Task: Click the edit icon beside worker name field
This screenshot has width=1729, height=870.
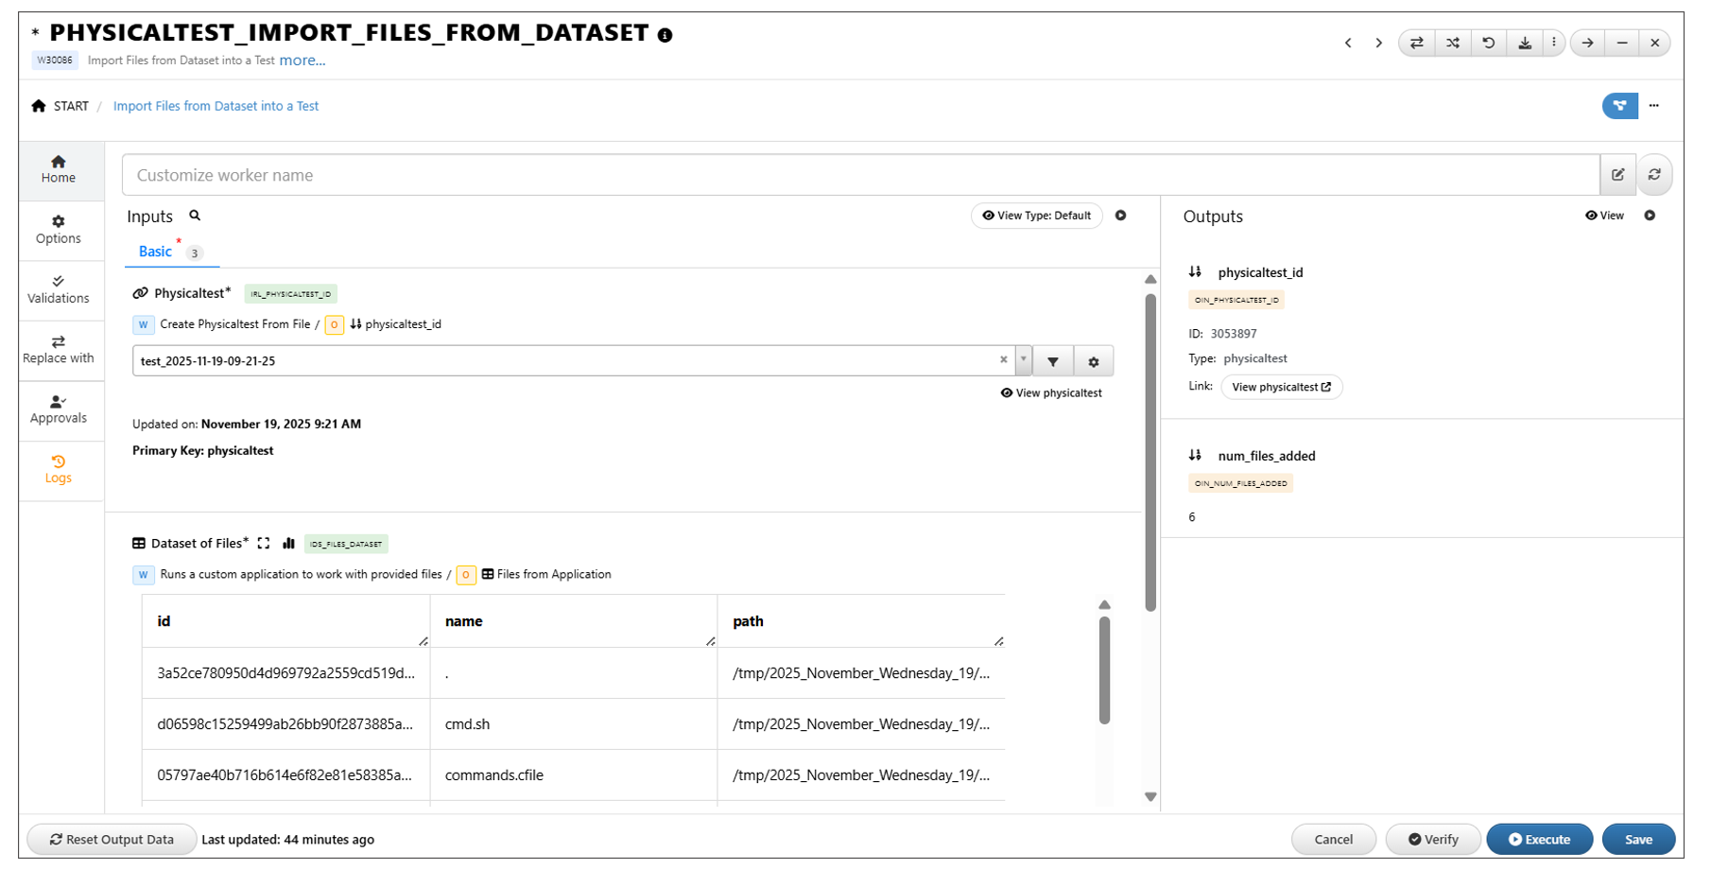Action: [1617, 175]
